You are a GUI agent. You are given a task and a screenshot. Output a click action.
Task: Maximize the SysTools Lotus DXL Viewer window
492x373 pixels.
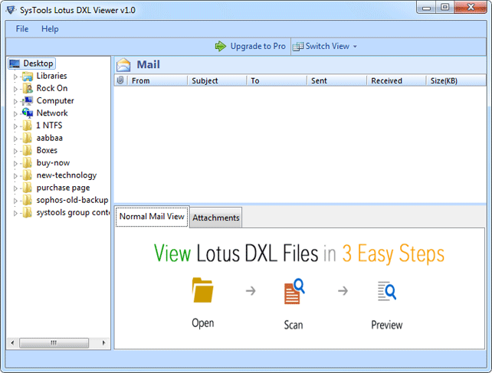444,7
